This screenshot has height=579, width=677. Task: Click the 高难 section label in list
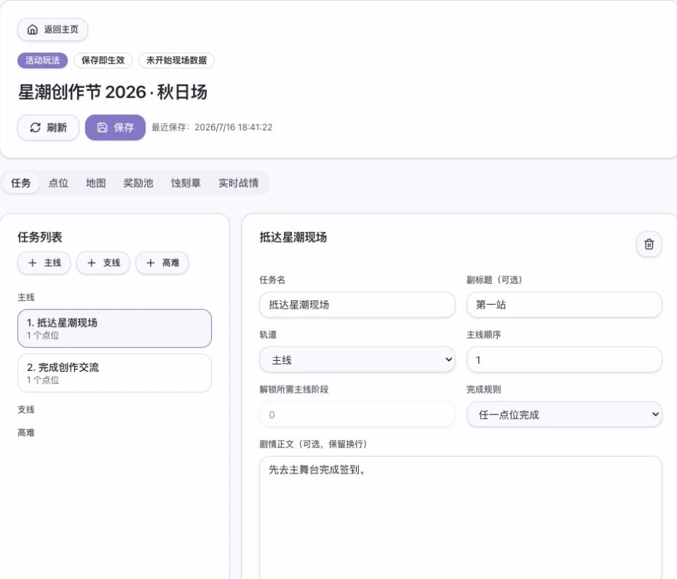click(x=26, y=433)
